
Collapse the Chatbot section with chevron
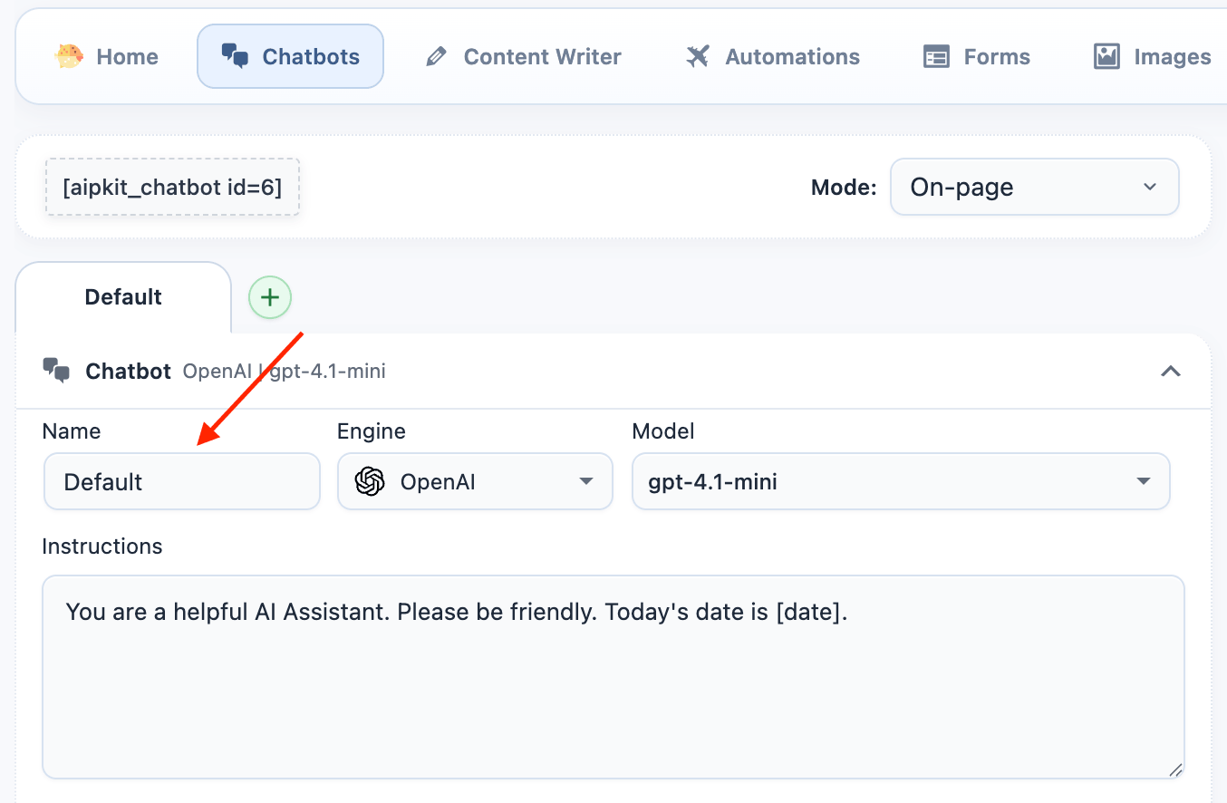coord(1171,371)
